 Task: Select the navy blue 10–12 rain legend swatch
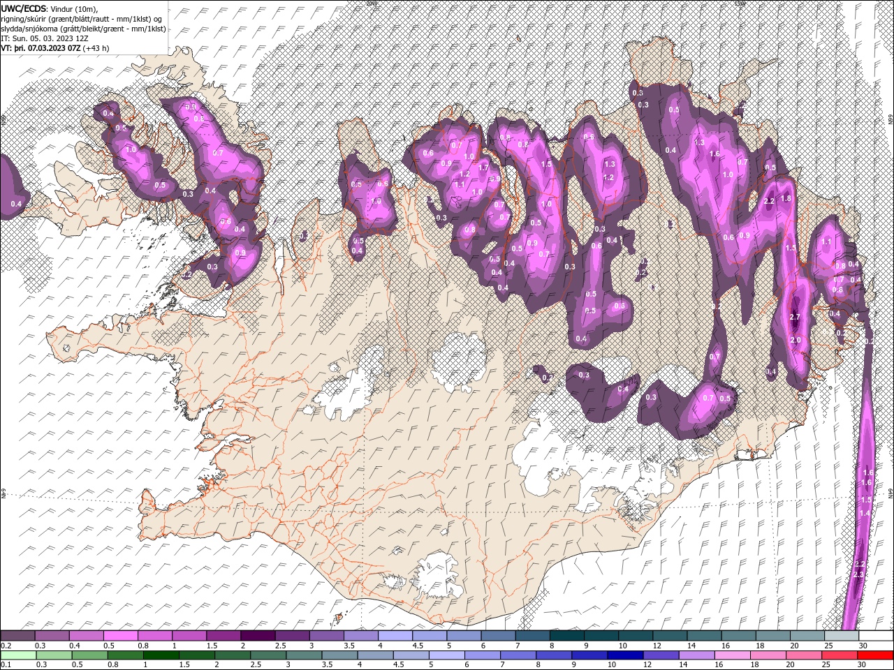click(x=625, y=655)
